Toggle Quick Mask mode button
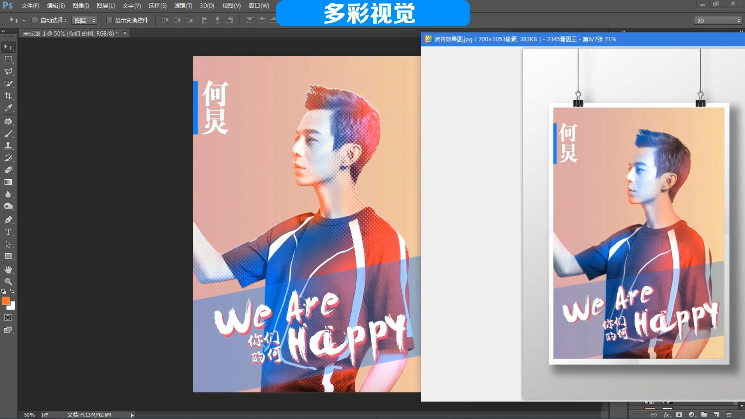745x419 pixels. click(8, 318)
